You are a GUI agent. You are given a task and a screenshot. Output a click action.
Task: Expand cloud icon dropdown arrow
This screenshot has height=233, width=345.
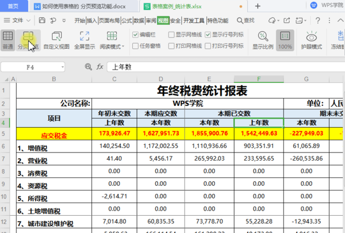point(278,21)
